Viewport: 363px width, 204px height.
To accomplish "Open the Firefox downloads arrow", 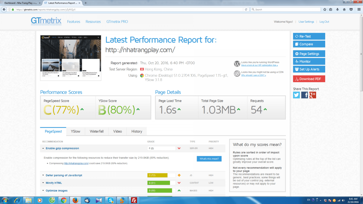I will pyautogui.click(x=338, y=9).
